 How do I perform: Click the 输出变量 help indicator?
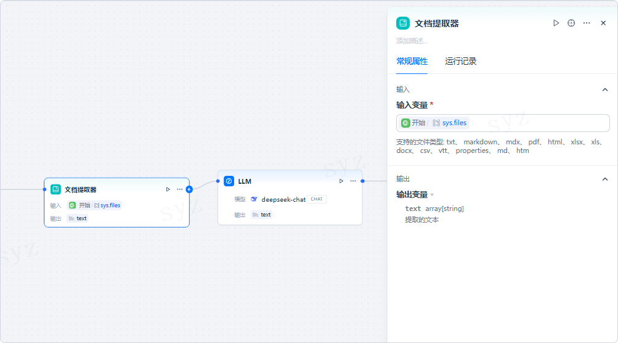(x=432, y=194)
